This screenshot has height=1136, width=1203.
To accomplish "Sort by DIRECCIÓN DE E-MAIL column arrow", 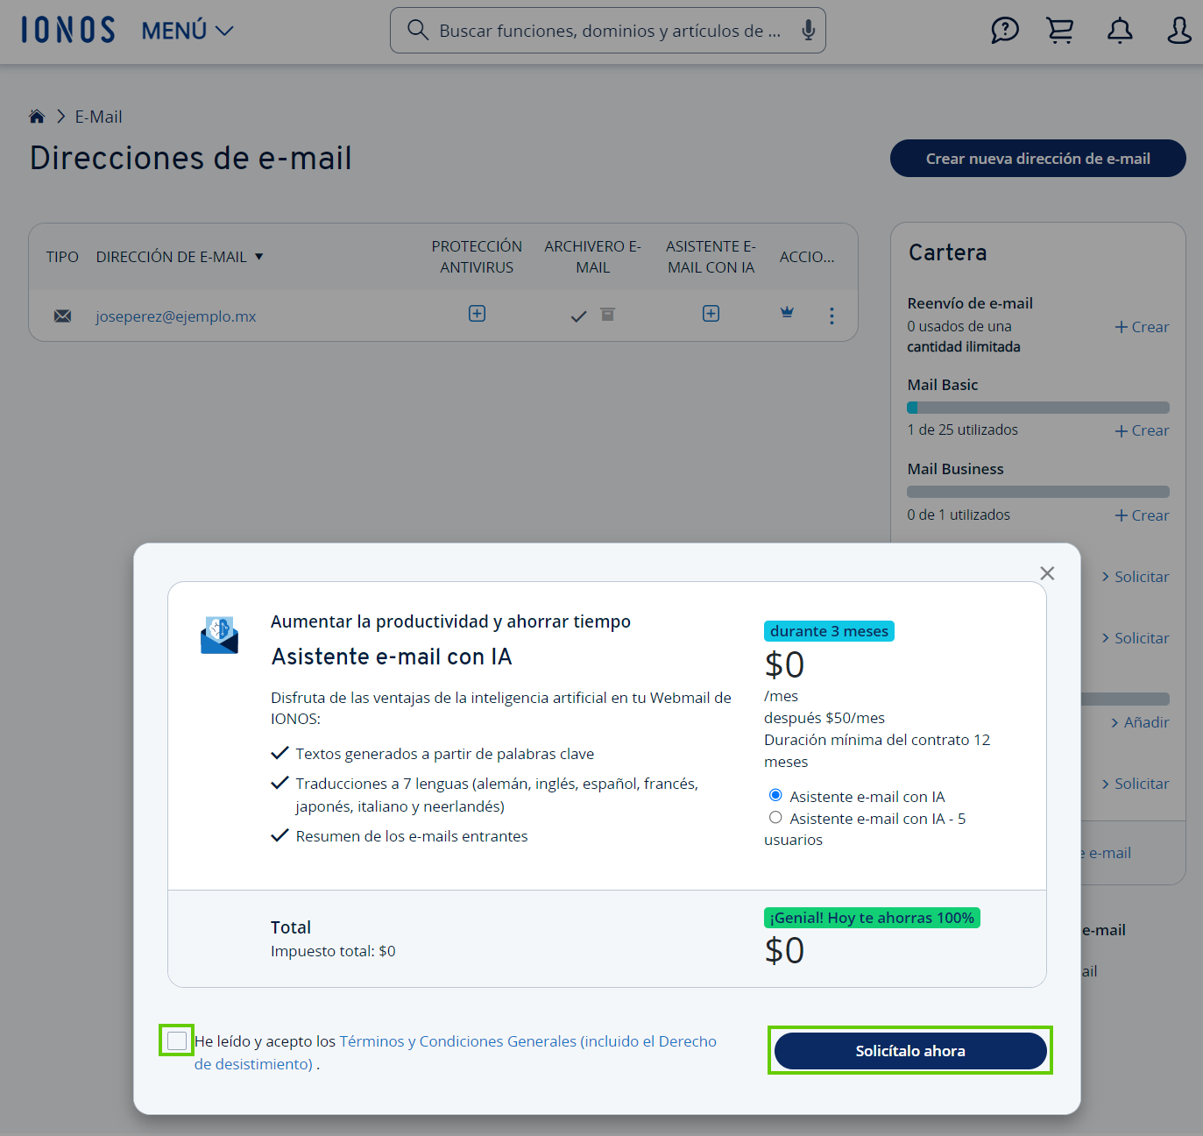I will tap(259, 257).
